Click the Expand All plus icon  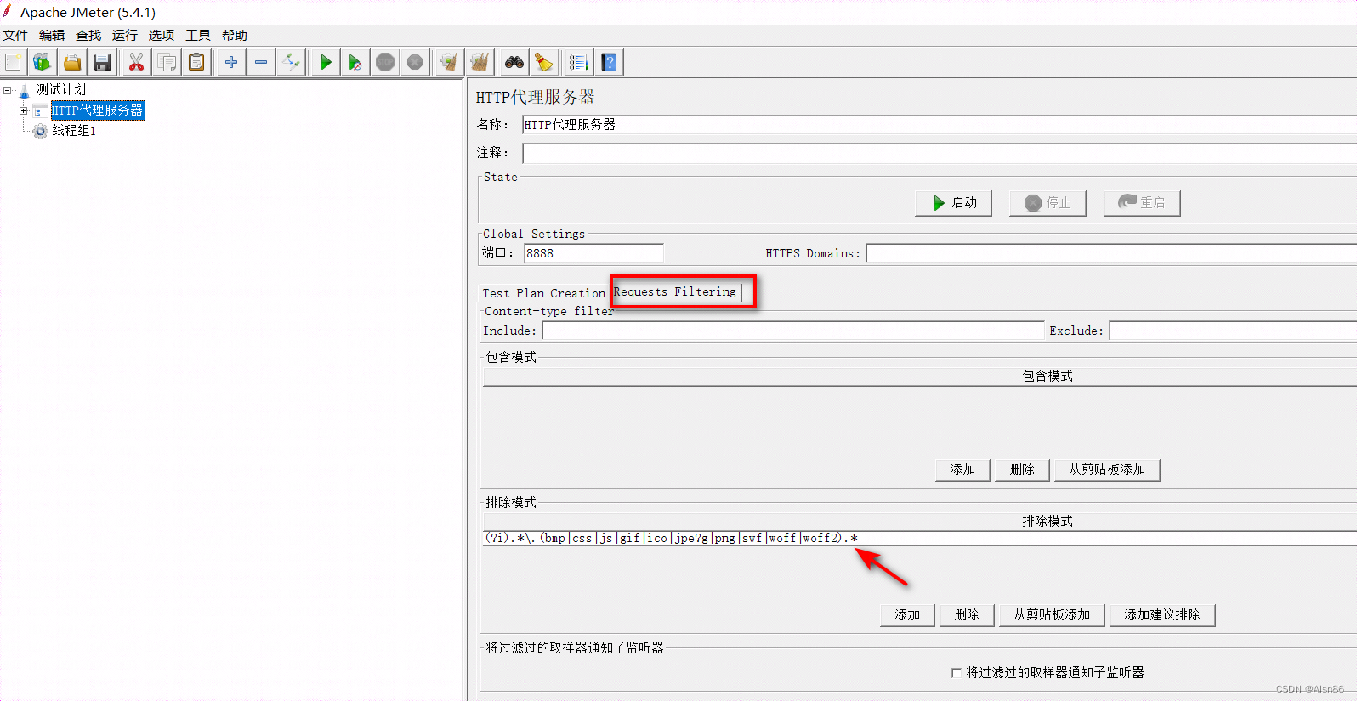(x=231, y=62)
